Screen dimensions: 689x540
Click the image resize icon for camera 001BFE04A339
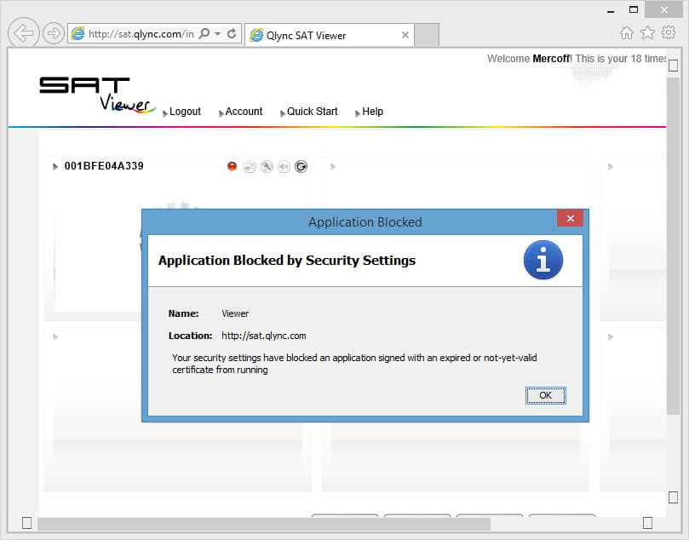point(250,167)
